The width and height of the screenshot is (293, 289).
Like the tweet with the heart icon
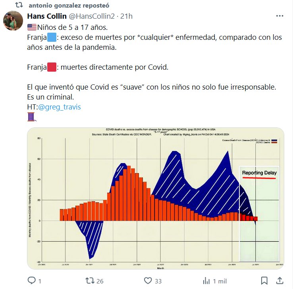148,281
